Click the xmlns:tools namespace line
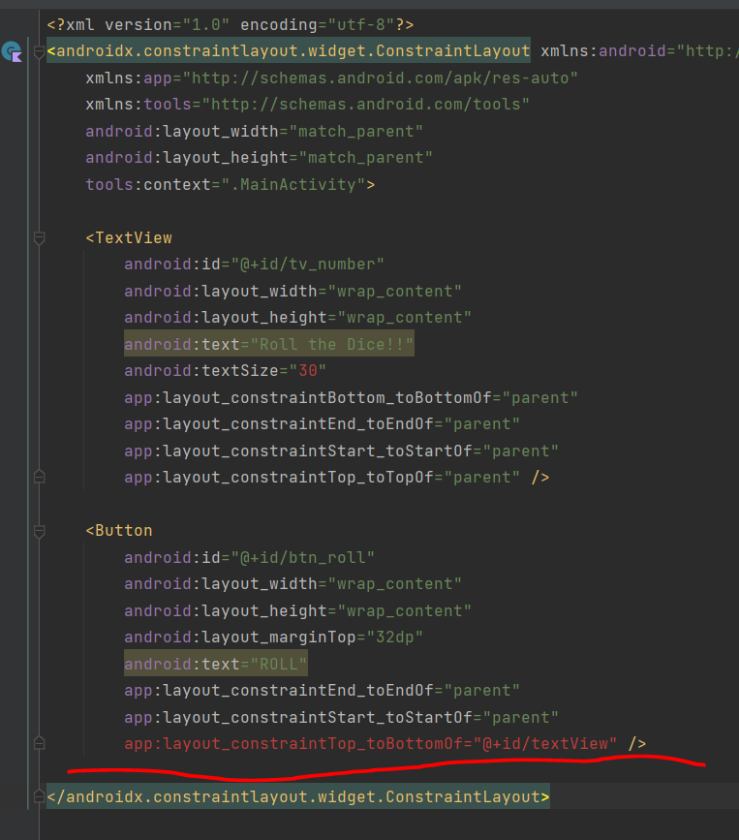Image resolution: width=739 pixels, height=840 pixels. click(307, 104)
